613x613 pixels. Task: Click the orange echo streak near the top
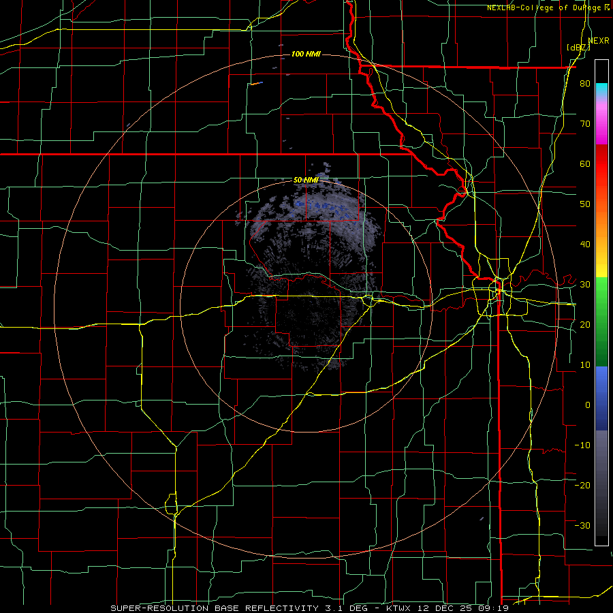coord(257,83)
